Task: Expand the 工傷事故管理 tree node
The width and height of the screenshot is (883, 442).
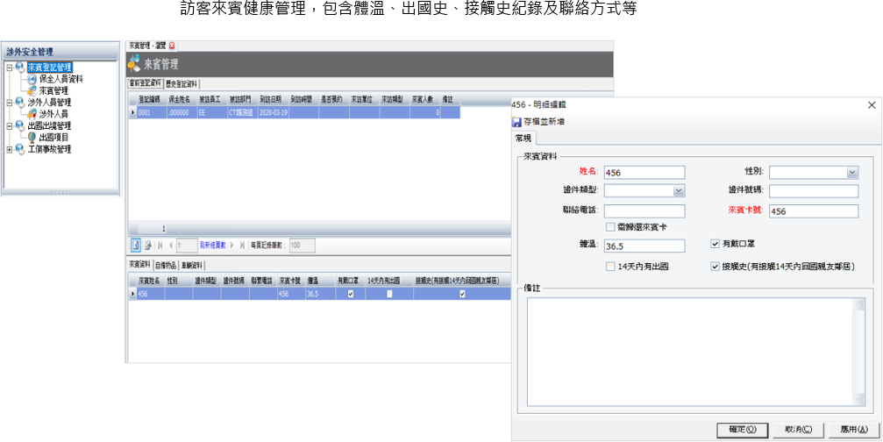Action: click(10, 149)
